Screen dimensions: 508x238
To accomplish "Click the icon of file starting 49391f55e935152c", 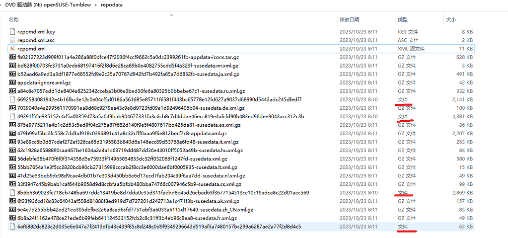I will pyautogui.click(x=12, y=116).
